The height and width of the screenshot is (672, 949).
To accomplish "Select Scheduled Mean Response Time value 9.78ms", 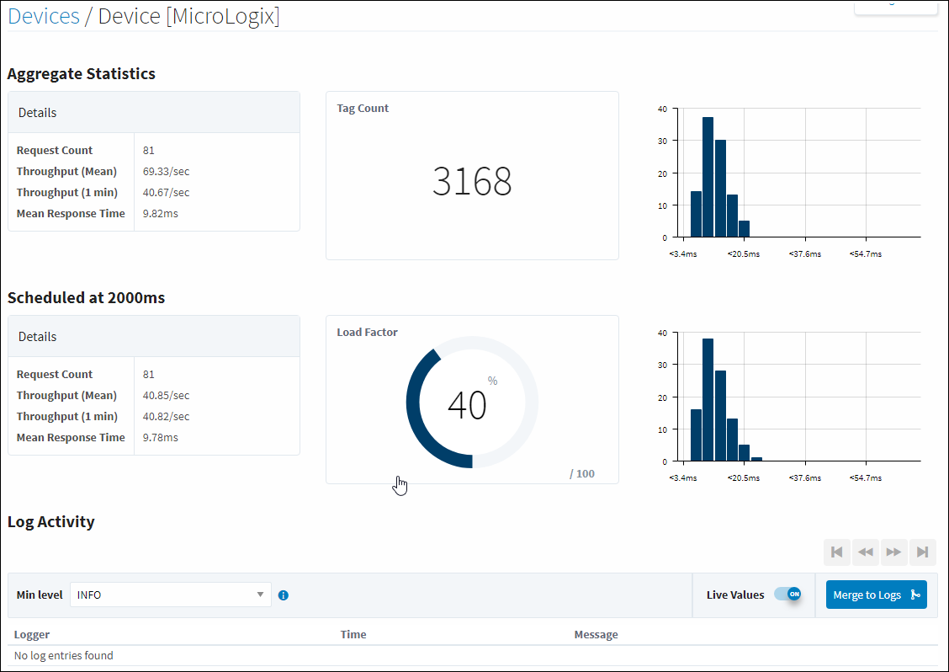I will coord(161,438).
